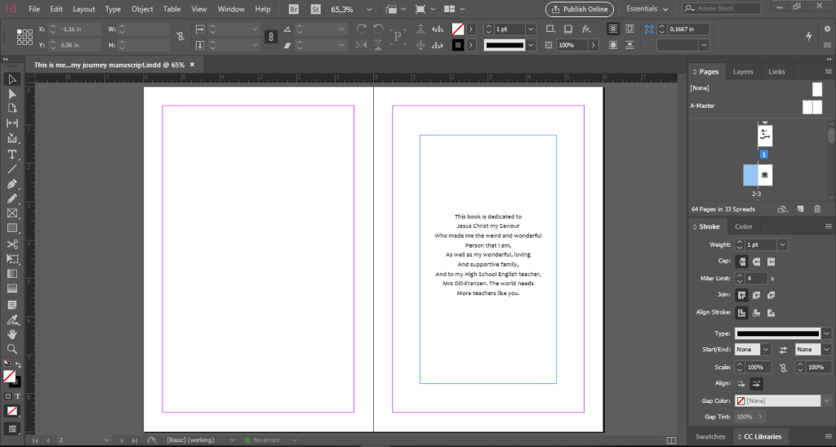Viewport: 836px width, 447px height.
Task: Click the Rectangle Frame tool
Action: pos(12,213)
